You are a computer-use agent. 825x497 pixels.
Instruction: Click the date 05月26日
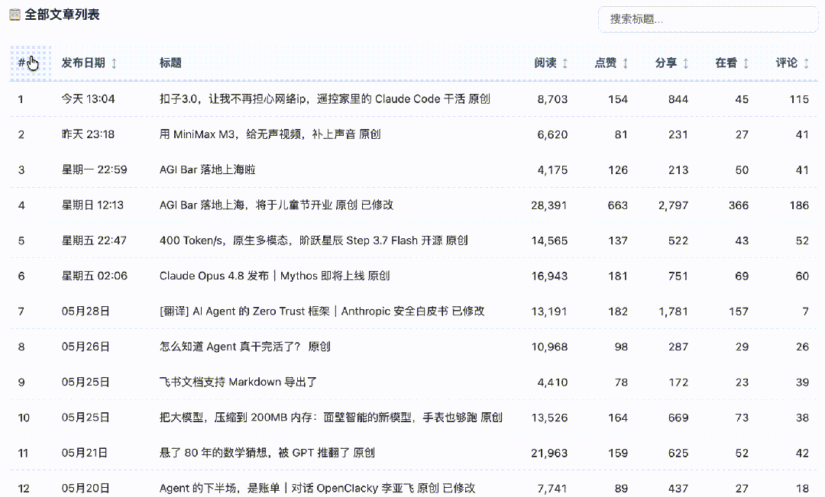coord(86,347)
